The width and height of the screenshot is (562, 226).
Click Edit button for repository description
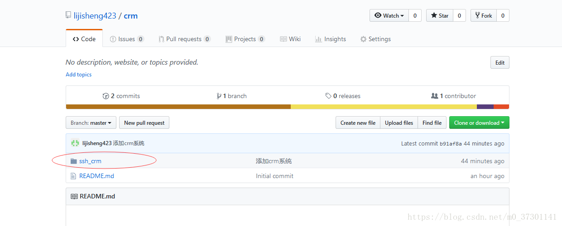[500, 62]
